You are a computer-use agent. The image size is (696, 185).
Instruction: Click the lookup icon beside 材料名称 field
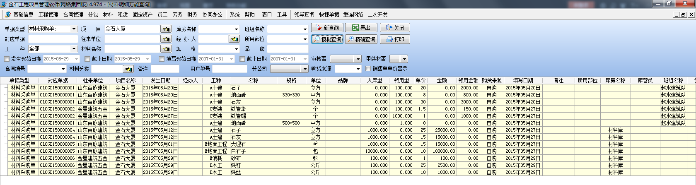click(x=166, y=49)
